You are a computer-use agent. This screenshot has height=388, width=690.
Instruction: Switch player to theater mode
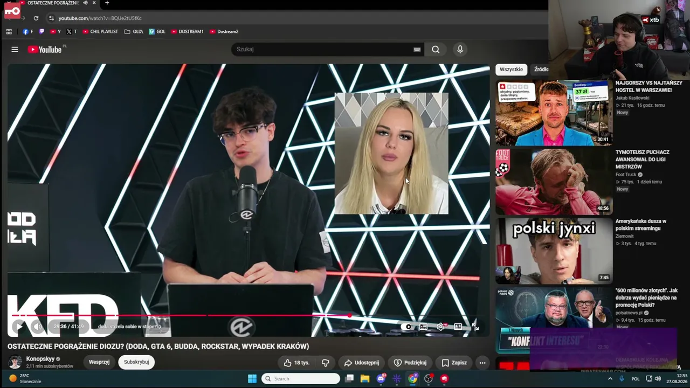458,327
